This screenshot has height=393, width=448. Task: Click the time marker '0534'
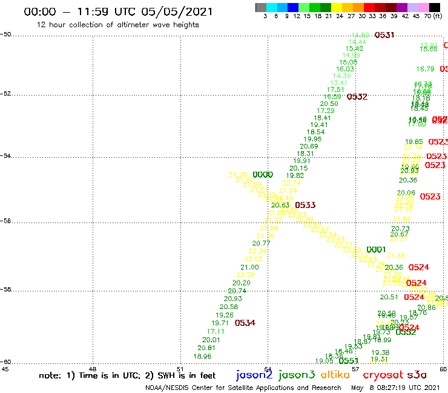click(x=245, y=323)
